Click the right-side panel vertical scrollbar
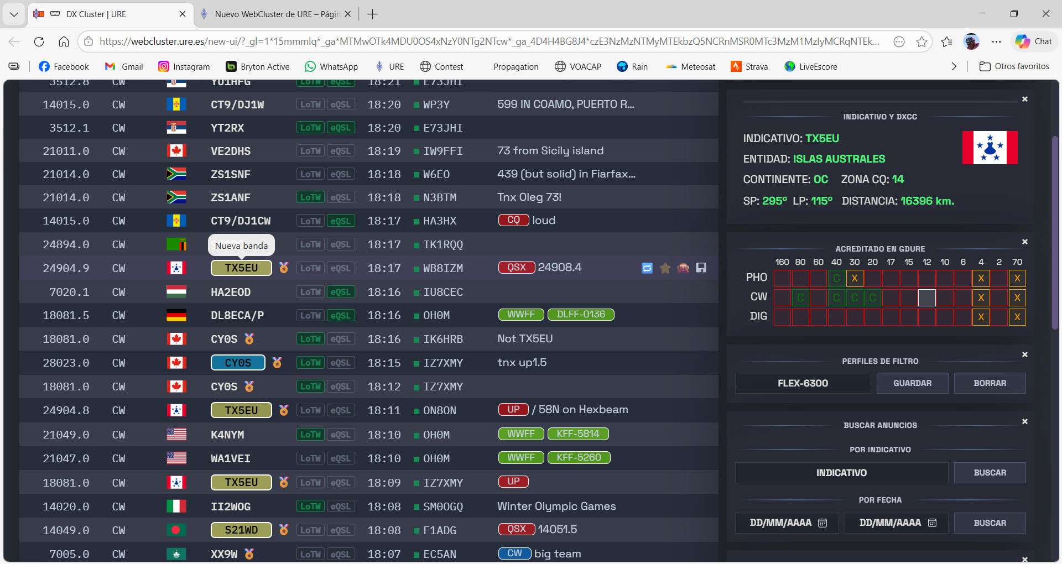1062x564 pixels. point(1055,232)
